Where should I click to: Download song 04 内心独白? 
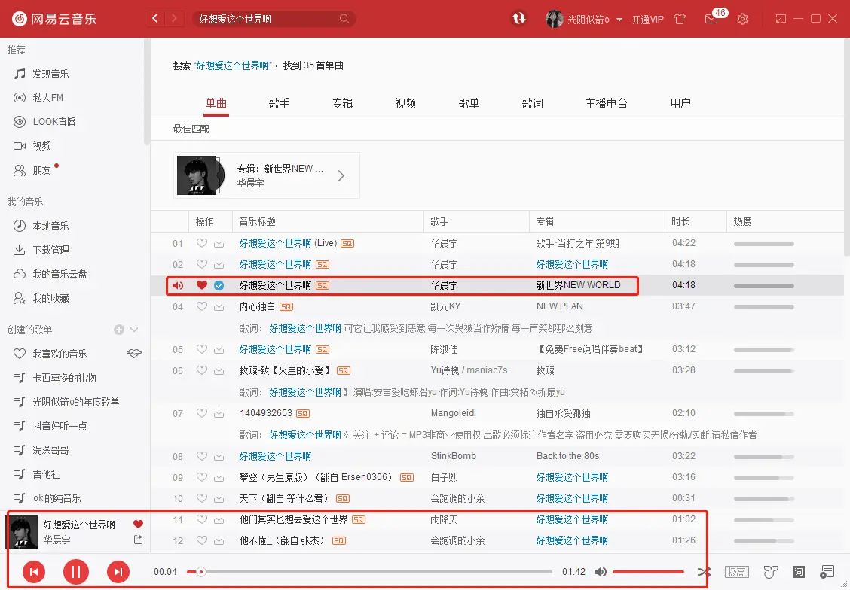tap(219, 306)
